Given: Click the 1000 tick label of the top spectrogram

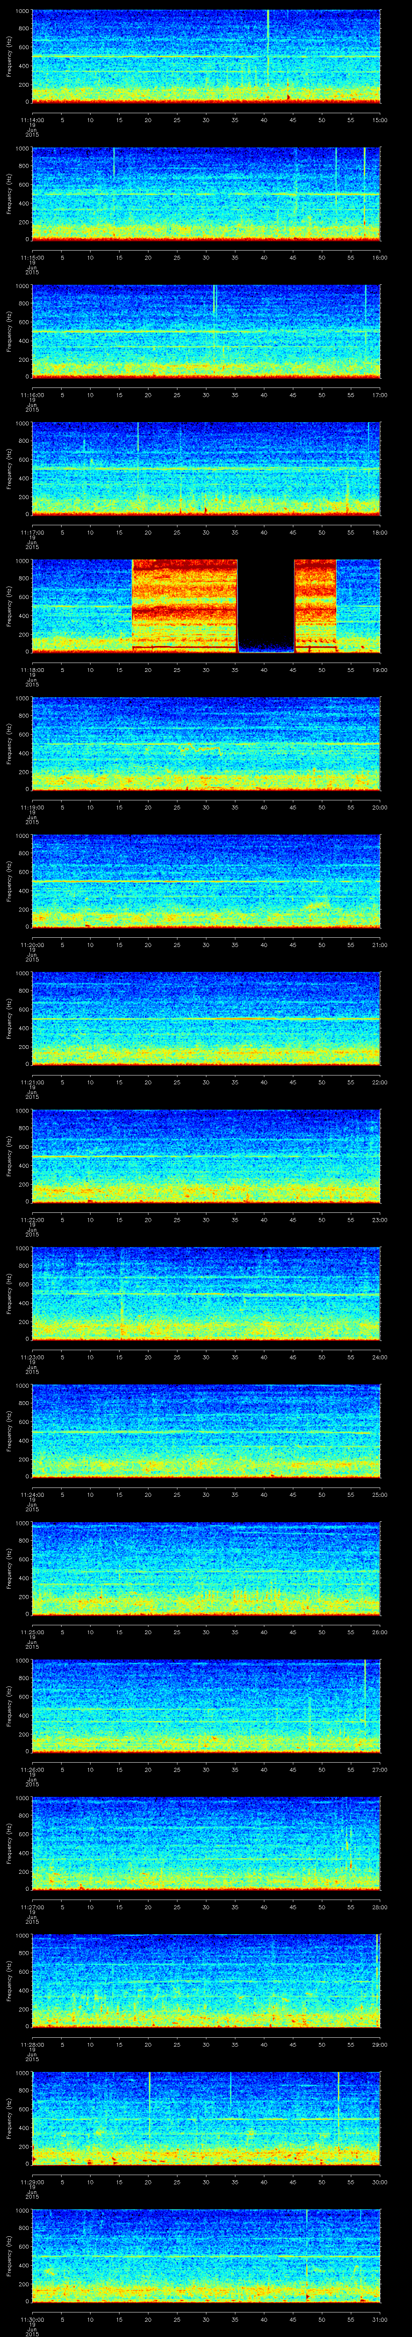Looking at the screenshot, I should click(x=23, y=12).
